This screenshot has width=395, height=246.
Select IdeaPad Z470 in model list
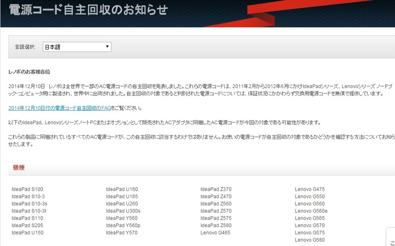click(216, 196)
